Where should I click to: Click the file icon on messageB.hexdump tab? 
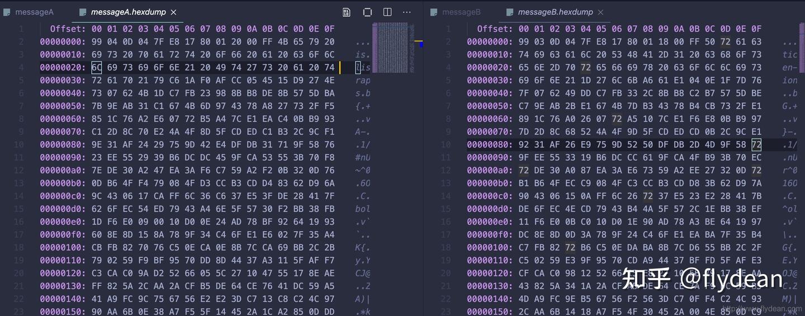pyautogui.click(x=510, y=12)
